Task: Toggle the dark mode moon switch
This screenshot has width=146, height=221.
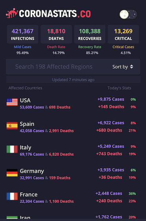Action: [x=128, y=14]
